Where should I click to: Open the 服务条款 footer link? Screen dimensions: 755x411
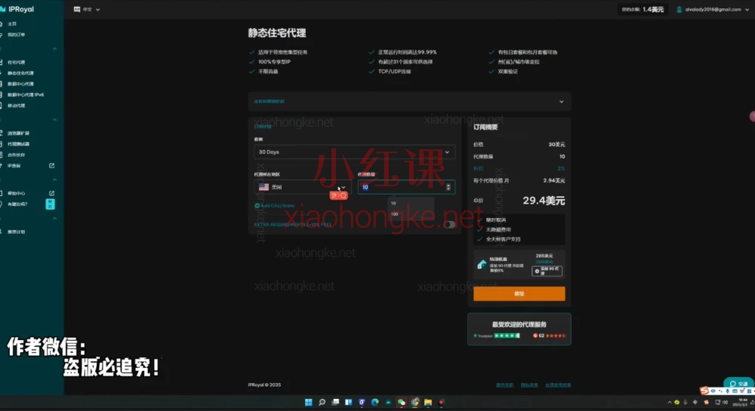tap(504, 385)
